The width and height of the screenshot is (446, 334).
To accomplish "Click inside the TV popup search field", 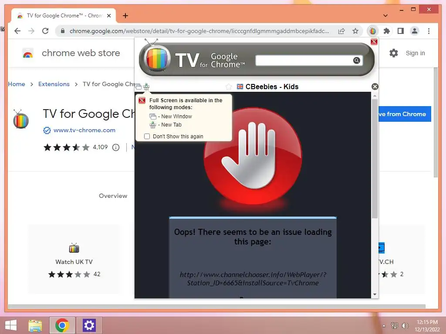I will click(x=304, y=60).
